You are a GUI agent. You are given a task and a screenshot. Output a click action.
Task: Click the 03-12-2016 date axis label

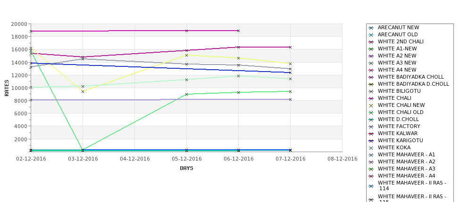tap(83, 159)
